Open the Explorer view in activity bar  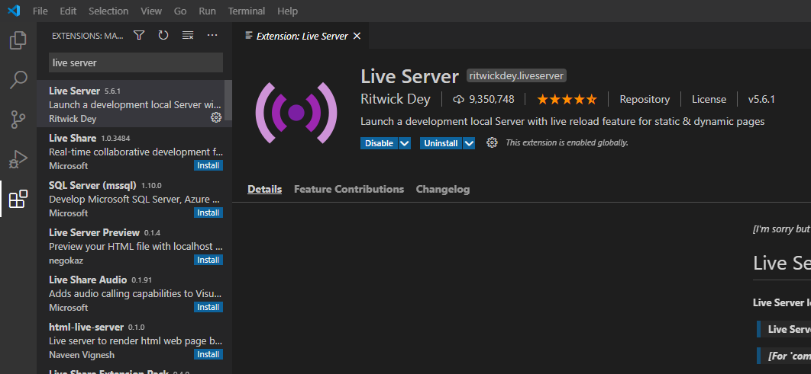coord(18,40)
